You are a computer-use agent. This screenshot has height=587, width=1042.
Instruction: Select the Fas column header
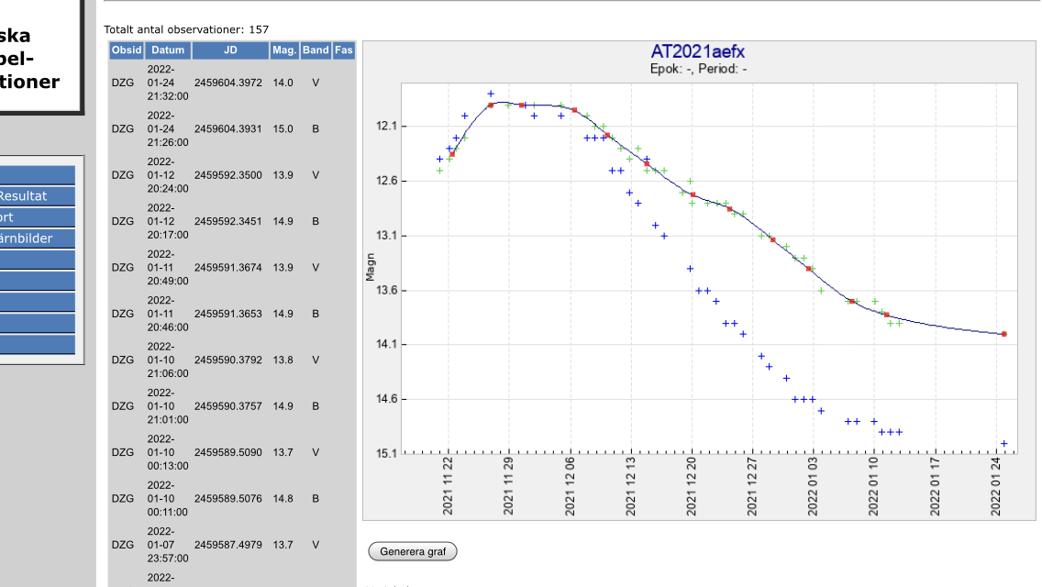tap(343, 50)
